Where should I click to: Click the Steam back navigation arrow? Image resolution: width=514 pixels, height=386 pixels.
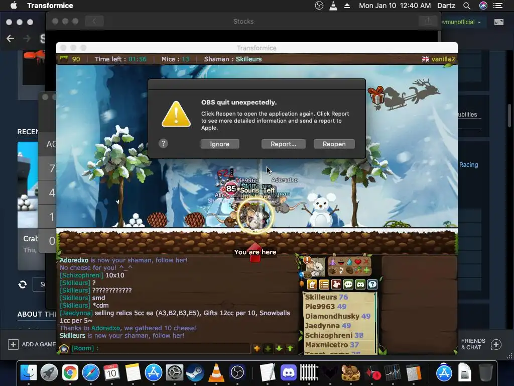(x=10, y=38)
